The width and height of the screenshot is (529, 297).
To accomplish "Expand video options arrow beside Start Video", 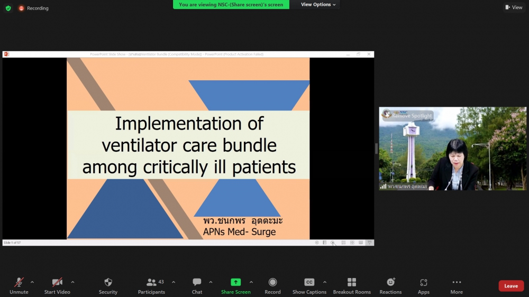I will pos(72,282).
